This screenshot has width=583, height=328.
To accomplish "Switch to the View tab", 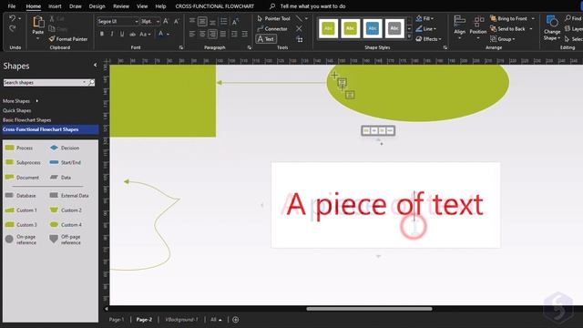I will coord(142,6).
